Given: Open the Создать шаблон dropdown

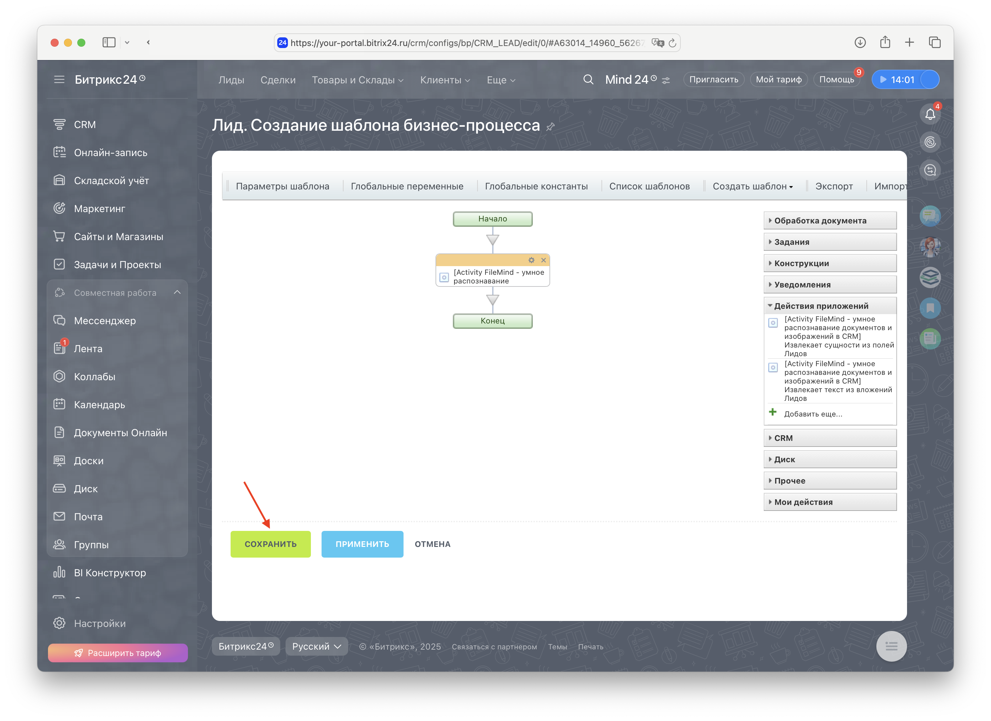Looking at the screenshot, I should click(x=752, y=186).
